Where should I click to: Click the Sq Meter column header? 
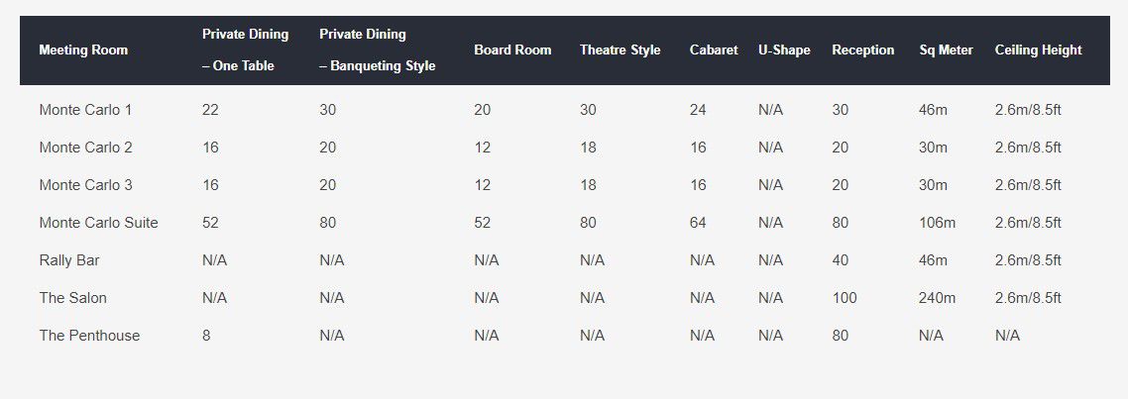pos(946,50)
